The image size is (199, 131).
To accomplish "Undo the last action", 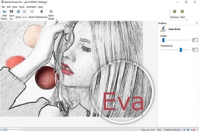I will [18, 14].
